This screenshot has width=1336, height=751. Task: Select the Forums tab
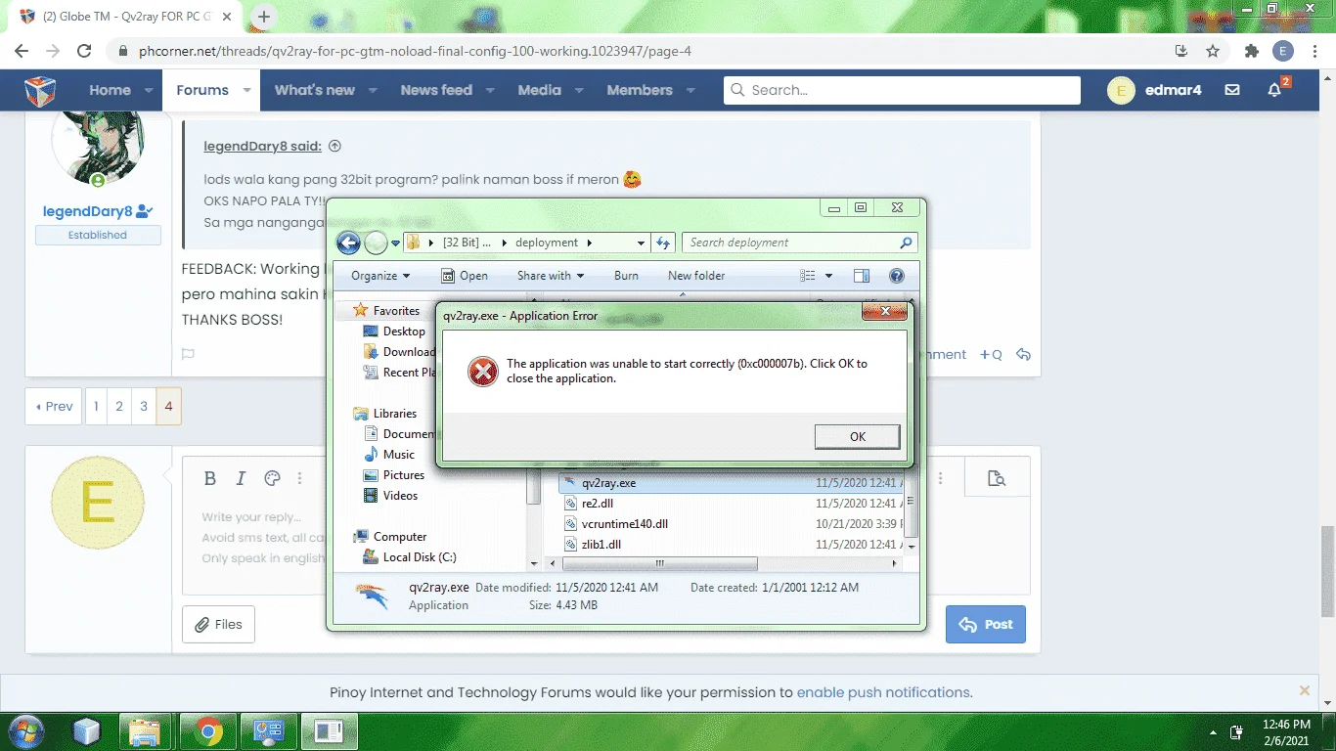(x=202, y=90)
